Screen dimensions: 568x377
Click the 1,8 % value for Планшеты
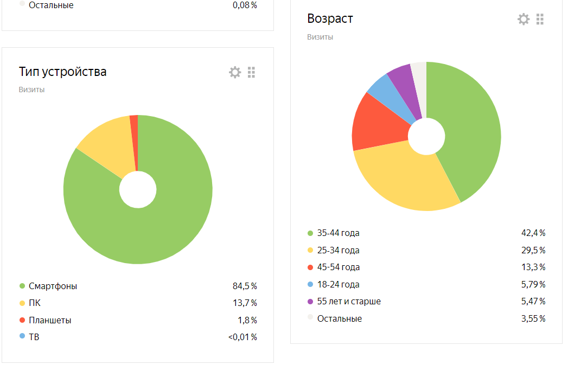247,320
